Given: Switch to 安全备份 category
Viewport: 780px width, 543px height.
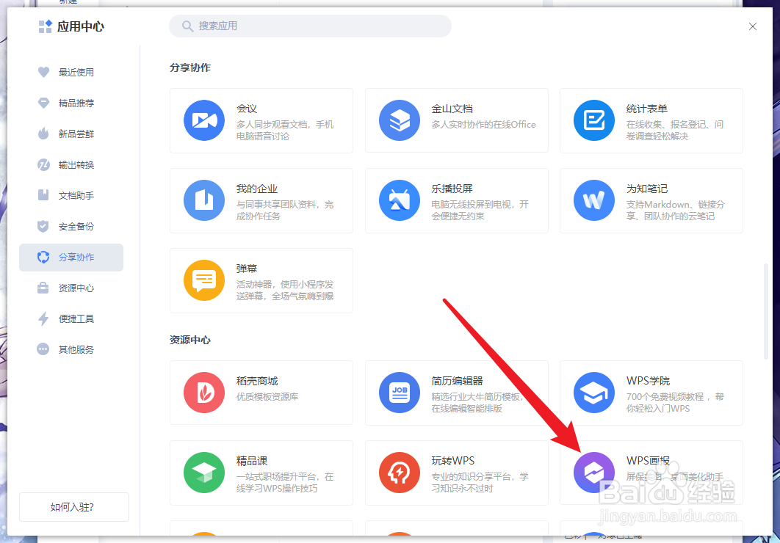Looking at the screenshot, I should point(71,226).
